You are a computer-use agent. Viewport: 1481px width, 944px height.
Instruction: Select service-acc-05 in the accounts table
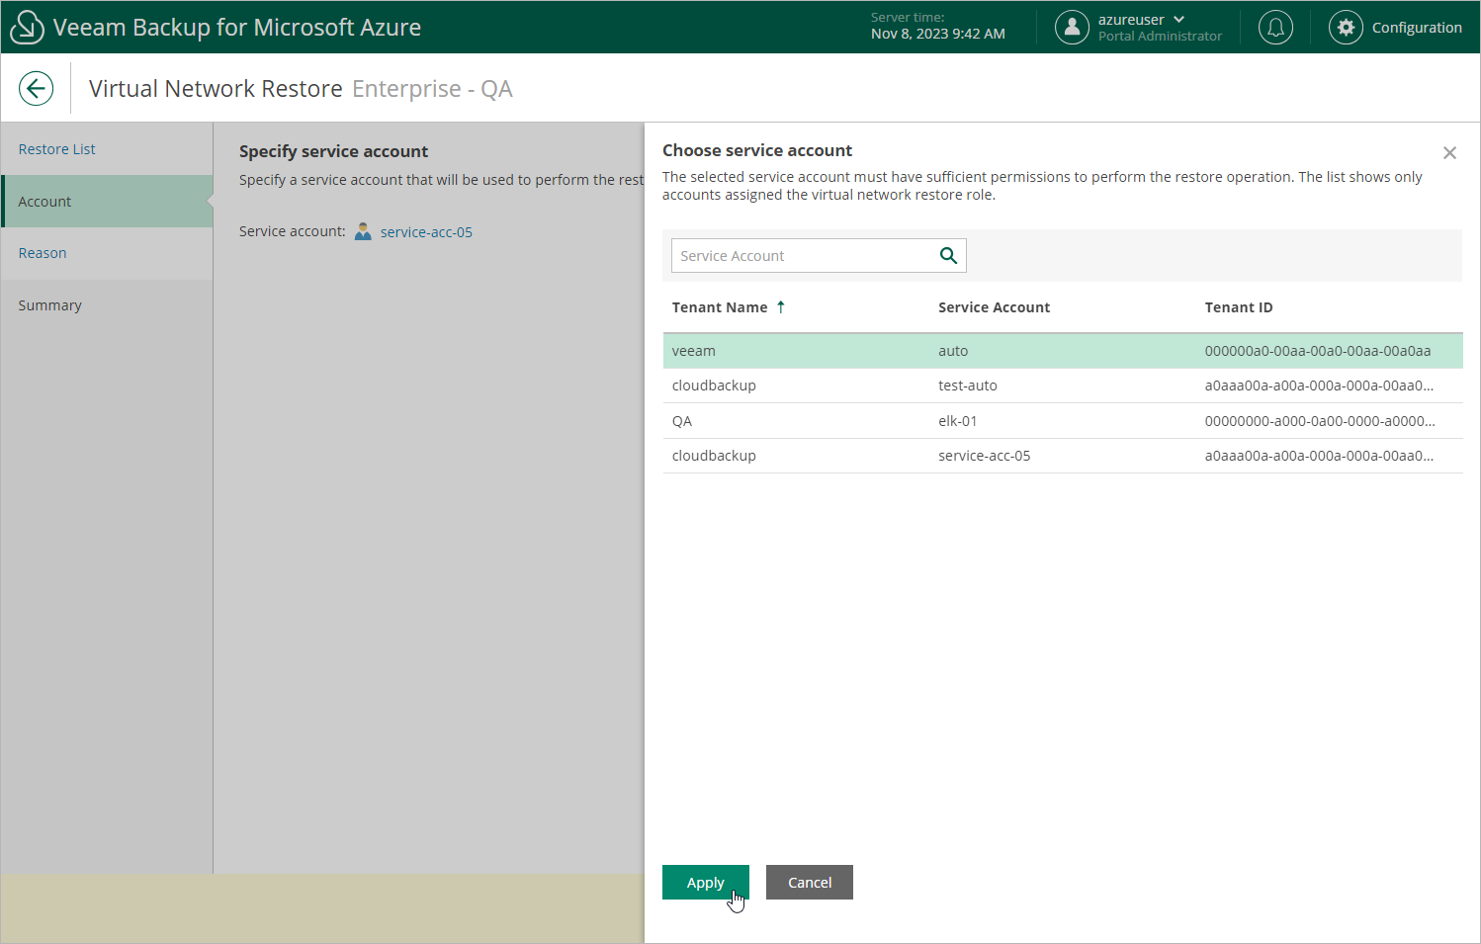coord(985,456)
